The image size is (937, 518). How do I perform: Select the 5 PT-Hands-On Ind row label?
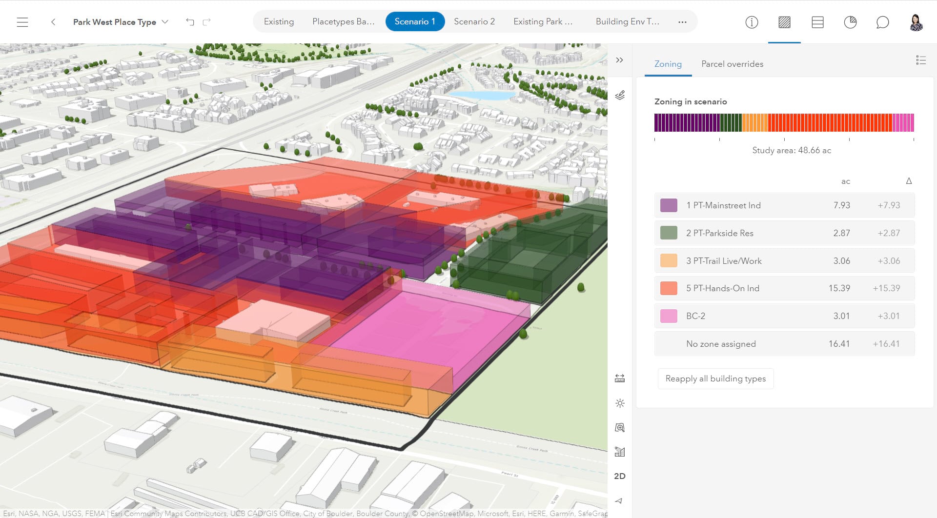[x=723, y=288]
